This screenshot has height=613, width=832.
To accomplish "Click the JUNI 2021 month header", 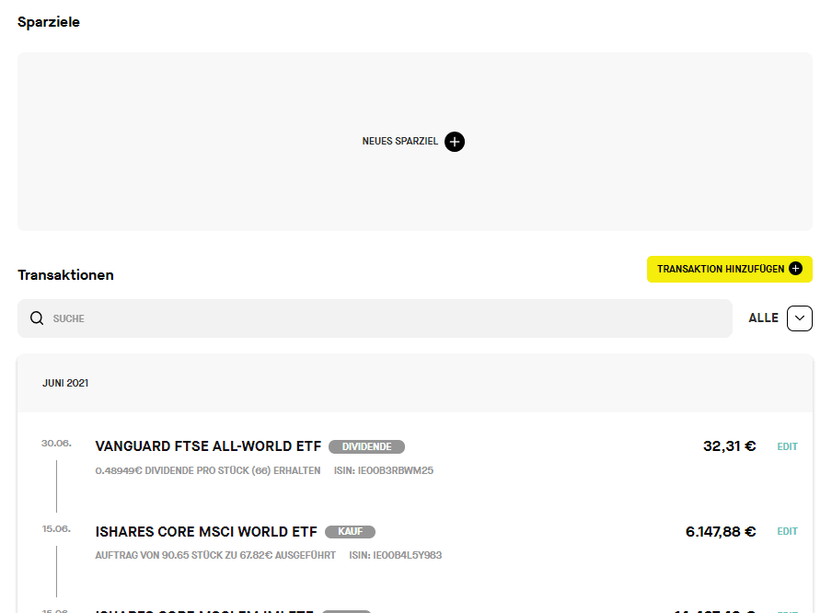I will [65, 383].
